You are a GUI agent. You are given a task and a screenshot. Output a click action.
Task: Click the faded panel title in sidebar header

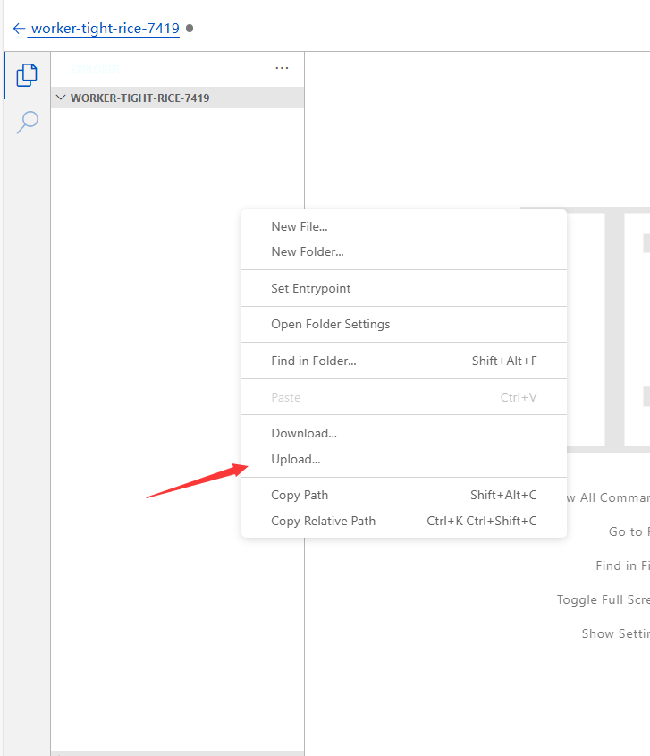(96, 68)
